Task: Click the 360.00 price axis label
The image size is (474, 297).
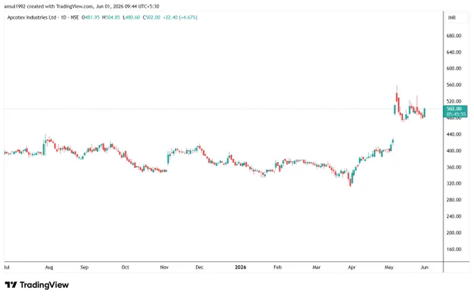Action: pyautogui.click(x=454, y=167)
